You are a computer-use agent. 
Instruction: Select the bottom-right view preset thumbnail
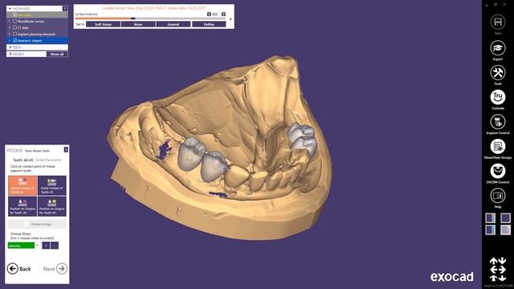coord(505,230)
